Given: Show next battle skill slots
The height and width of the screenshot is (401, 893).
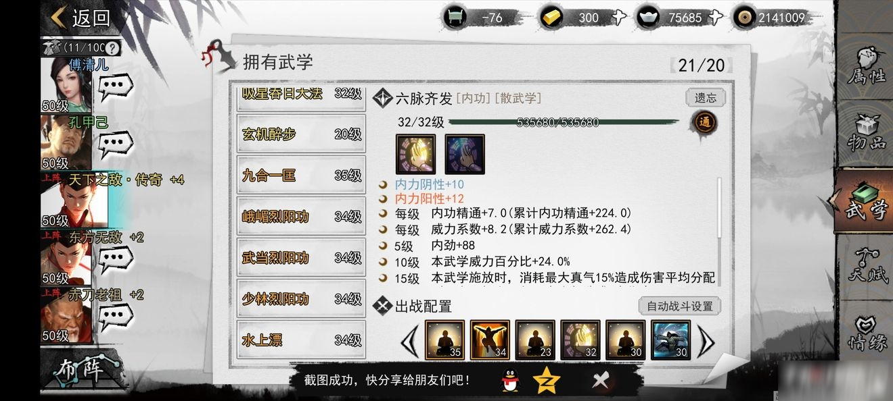Looking at the screenshot, I should pyautogui.click(x=706, y=342).
